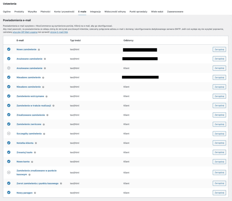Click Zarządzaj for Zrealizowane zamówienie

220,115
